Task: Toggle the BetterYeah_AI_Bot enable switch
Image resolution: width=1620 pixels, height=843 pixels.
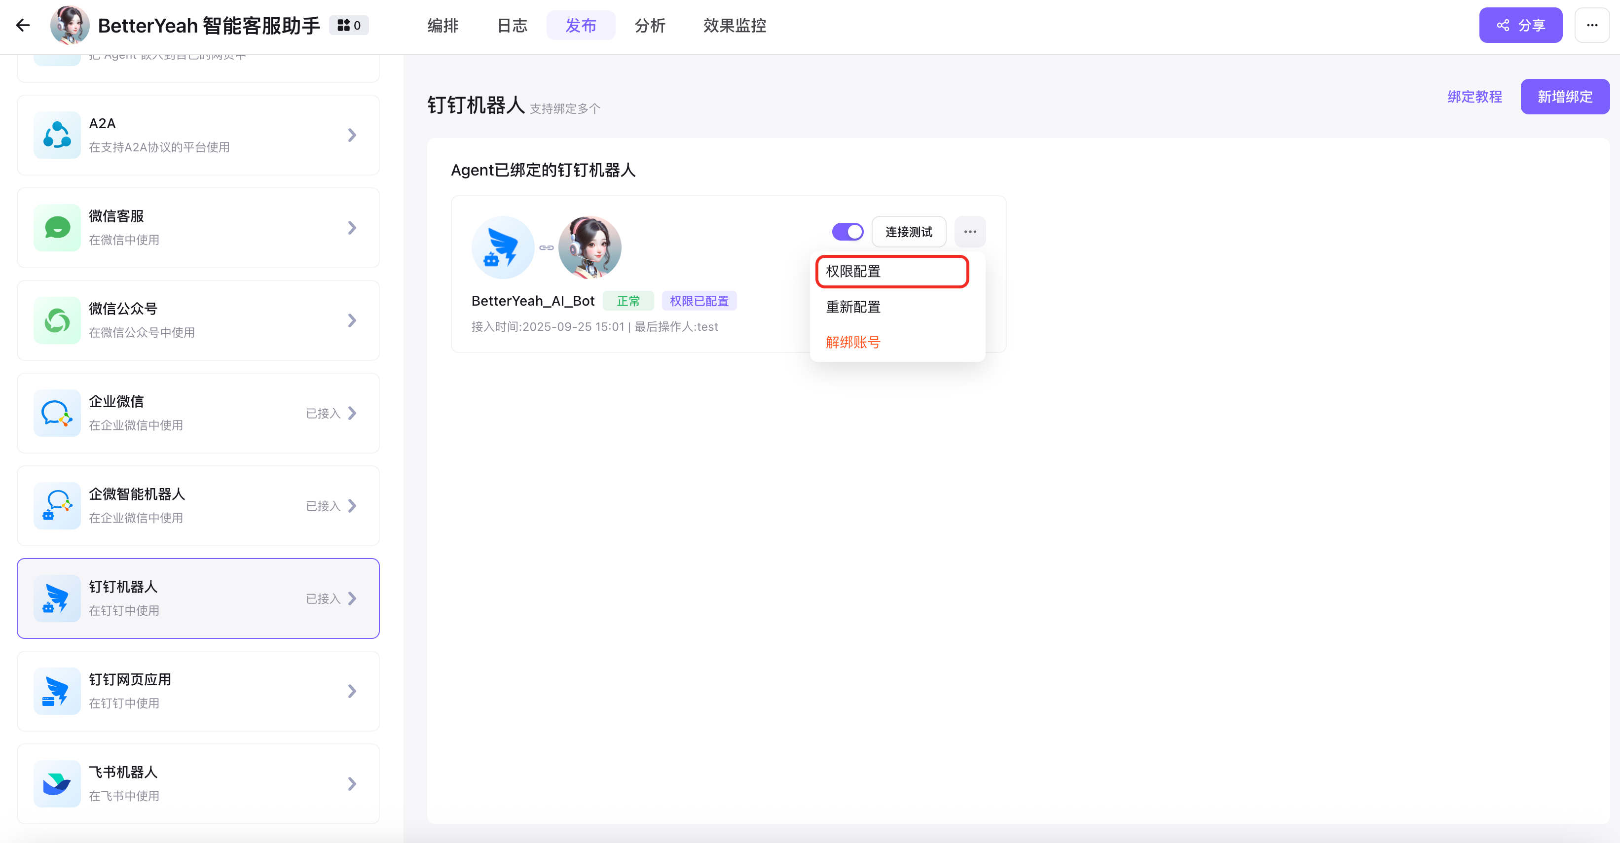Action: 847,232
